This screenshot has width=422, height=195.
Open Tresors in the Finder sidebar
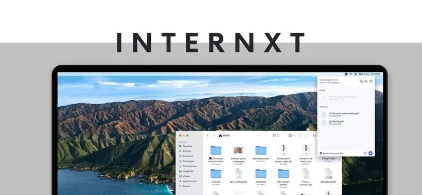pos(185,186)
